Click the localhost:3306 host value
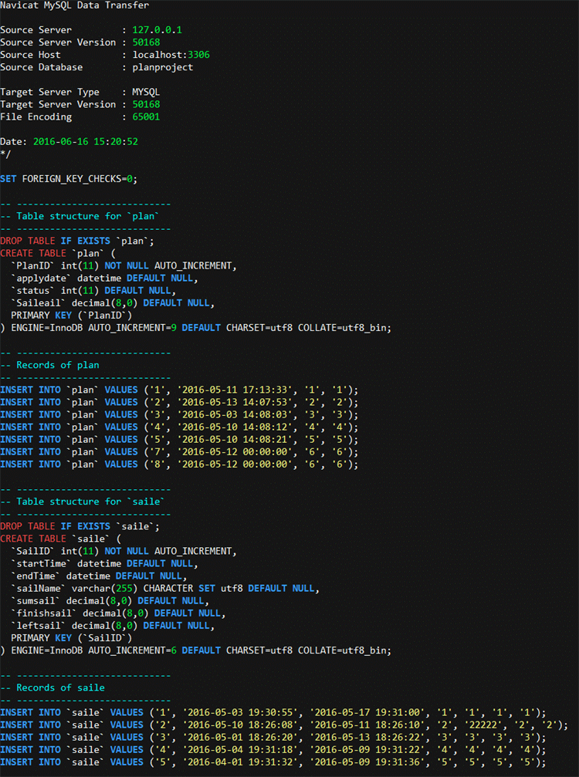The height and width of the screenshot is (777, 579). [x=171, y=55]
